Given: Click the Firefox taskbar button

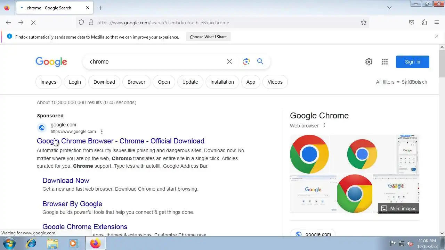Looking at the screenshot, I should click(x=96, y=243).
